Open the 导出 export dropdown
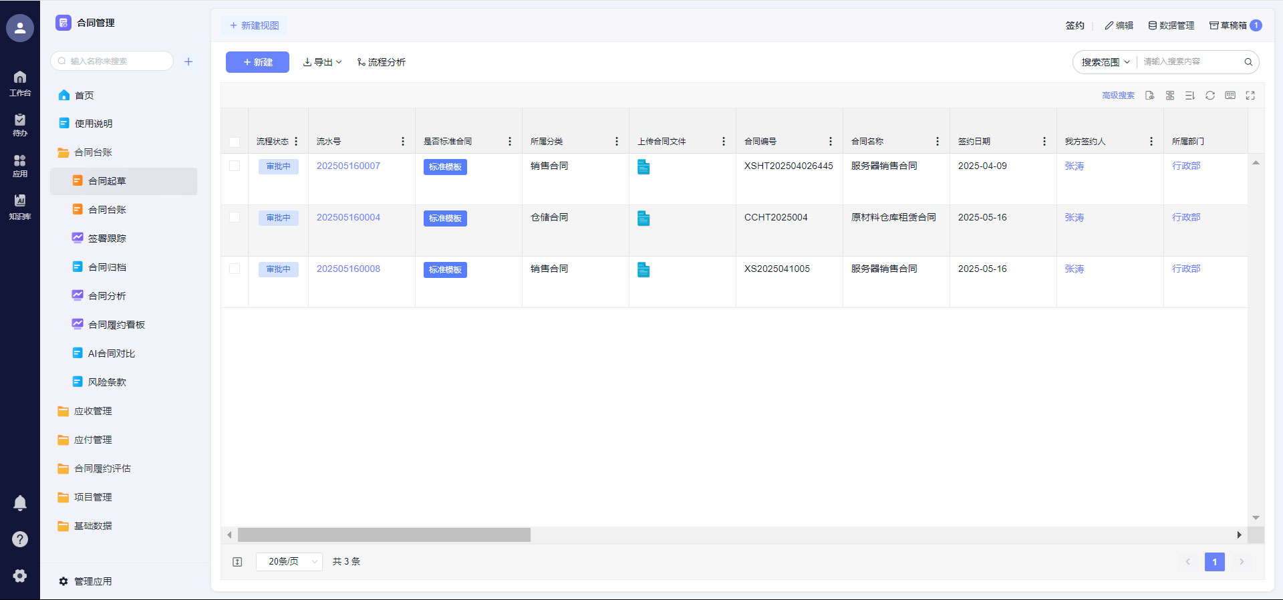This screenshot has width=1283, height=600. 322,62
